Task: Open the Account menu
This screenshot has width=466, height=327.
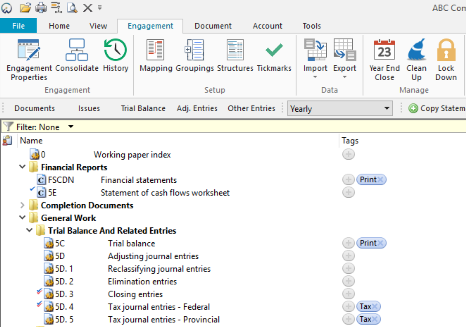Action: [267, 26]
